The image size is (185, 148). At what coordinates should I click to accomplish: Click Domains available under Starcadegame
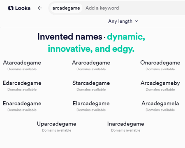coord(91,90)
